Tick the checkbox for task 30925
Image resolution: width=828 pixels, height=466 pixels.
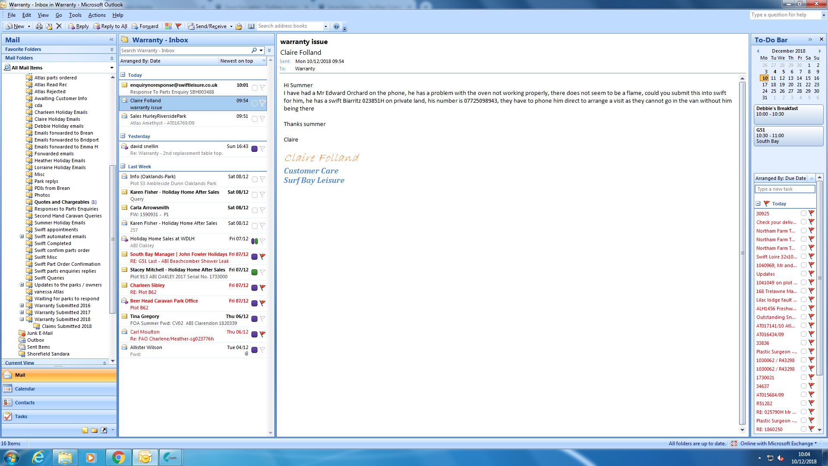[x=803, y=213]
